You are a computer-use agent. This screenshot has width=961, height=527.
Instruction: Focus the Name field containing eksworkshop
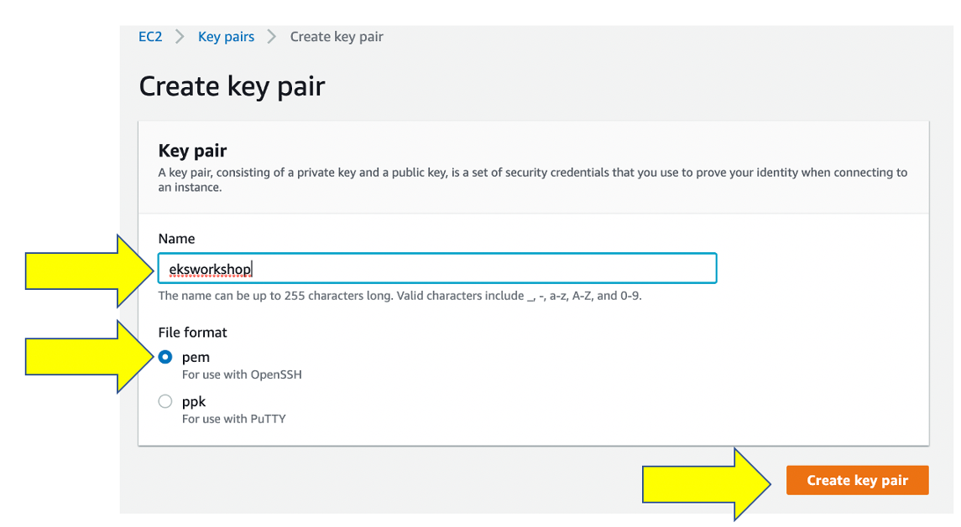click(437, 268)
